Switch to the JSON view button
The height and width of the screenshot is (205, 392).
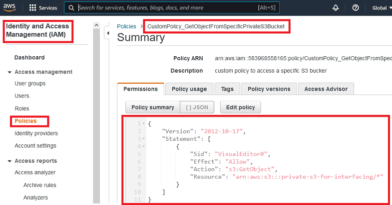(x=197, y=107)
